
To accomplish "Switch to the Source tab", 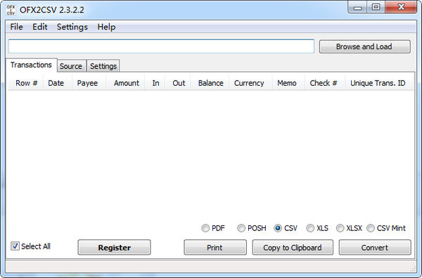I will 71,66.
